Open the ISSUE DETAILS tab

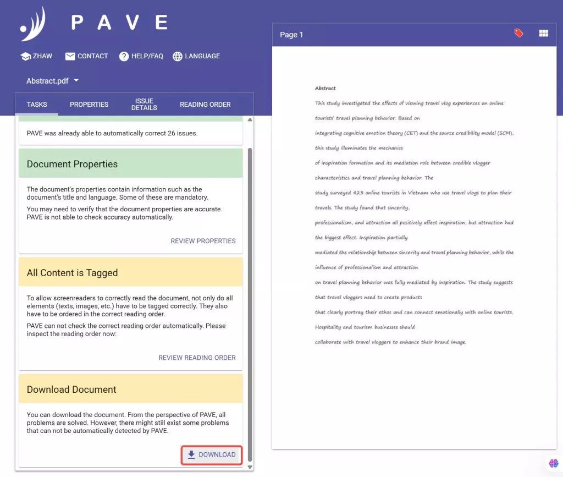[144, 105]
